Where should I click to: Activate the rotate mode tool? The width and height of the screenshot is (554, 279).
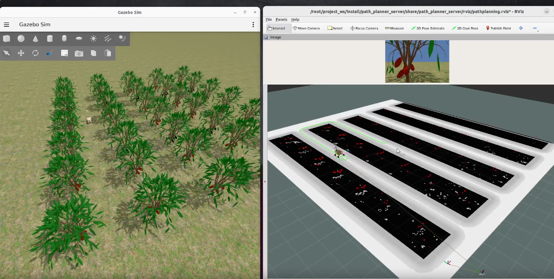click(36, 53)
